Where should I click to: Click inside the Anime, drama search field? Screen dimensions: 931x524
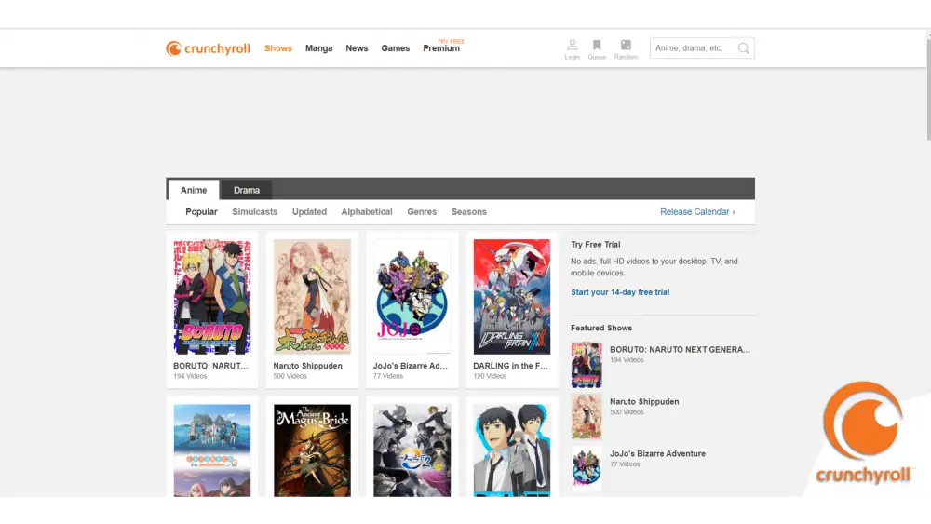tap(692, 48)
